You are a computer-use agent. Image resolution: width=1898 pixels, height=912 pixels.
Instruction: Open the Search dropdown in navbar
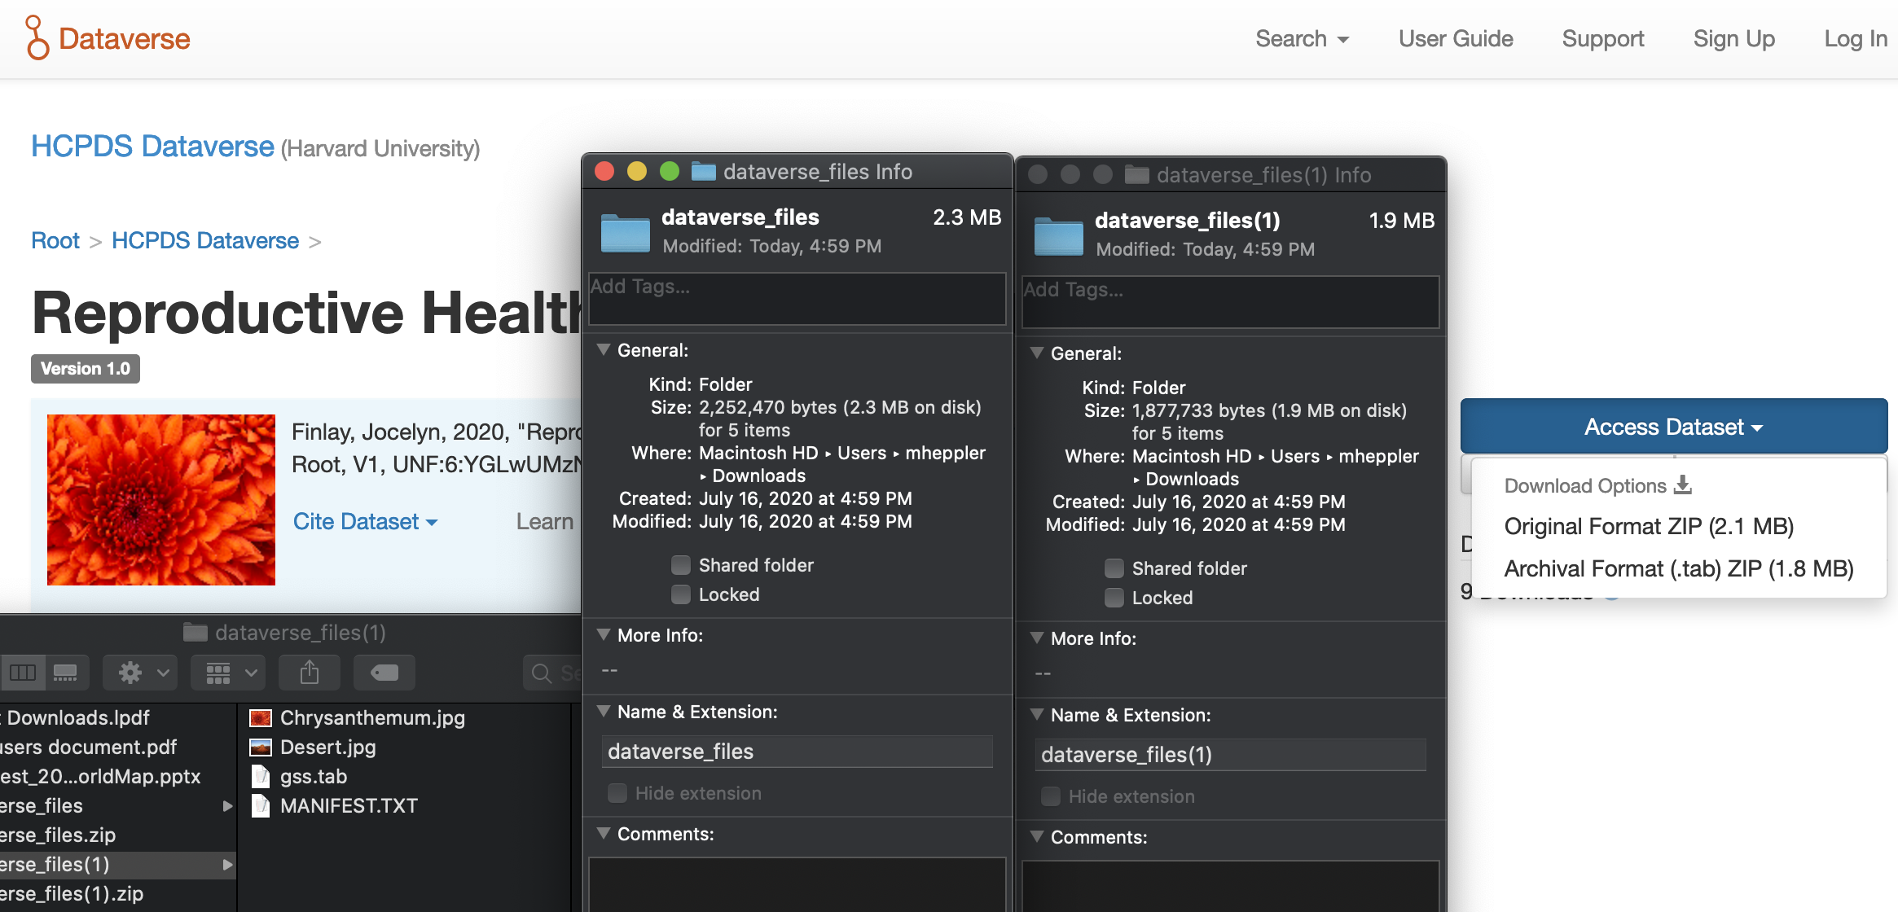click(1302, 38)
